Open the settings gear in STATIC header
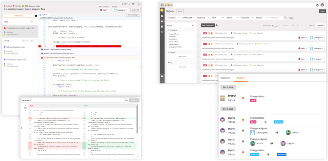Screen dimensions: 328x161 pos(317,5)
